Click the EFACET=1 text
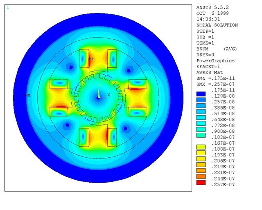Screen dimensions: 262x210 pos(208,67)
